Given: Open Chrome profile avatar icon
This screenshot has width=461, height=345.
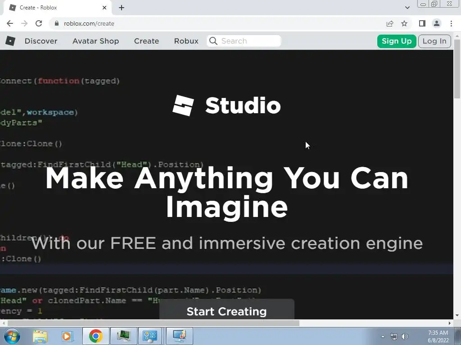Looking at the screenshot, I should click(x=437, y=23).
